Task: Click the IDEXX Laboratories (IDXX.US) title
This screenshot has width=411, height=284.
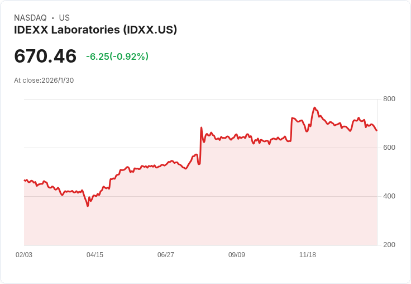Action: (95, 30)
